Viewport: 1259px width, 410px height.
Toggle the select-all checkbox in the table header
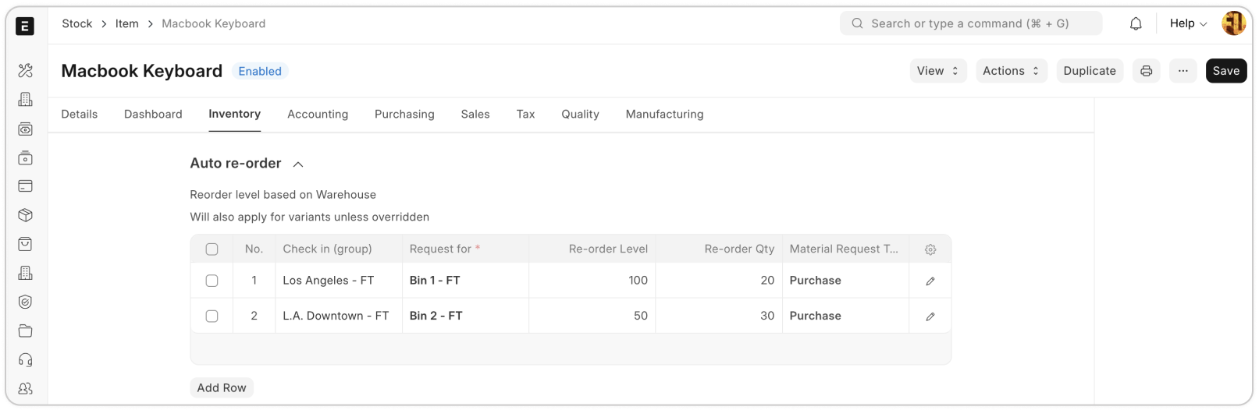tap(212, 249)
